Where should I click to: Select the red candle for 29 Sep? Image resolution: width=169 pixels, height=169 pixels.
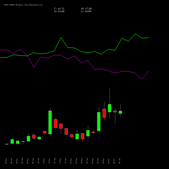point(104,113)
